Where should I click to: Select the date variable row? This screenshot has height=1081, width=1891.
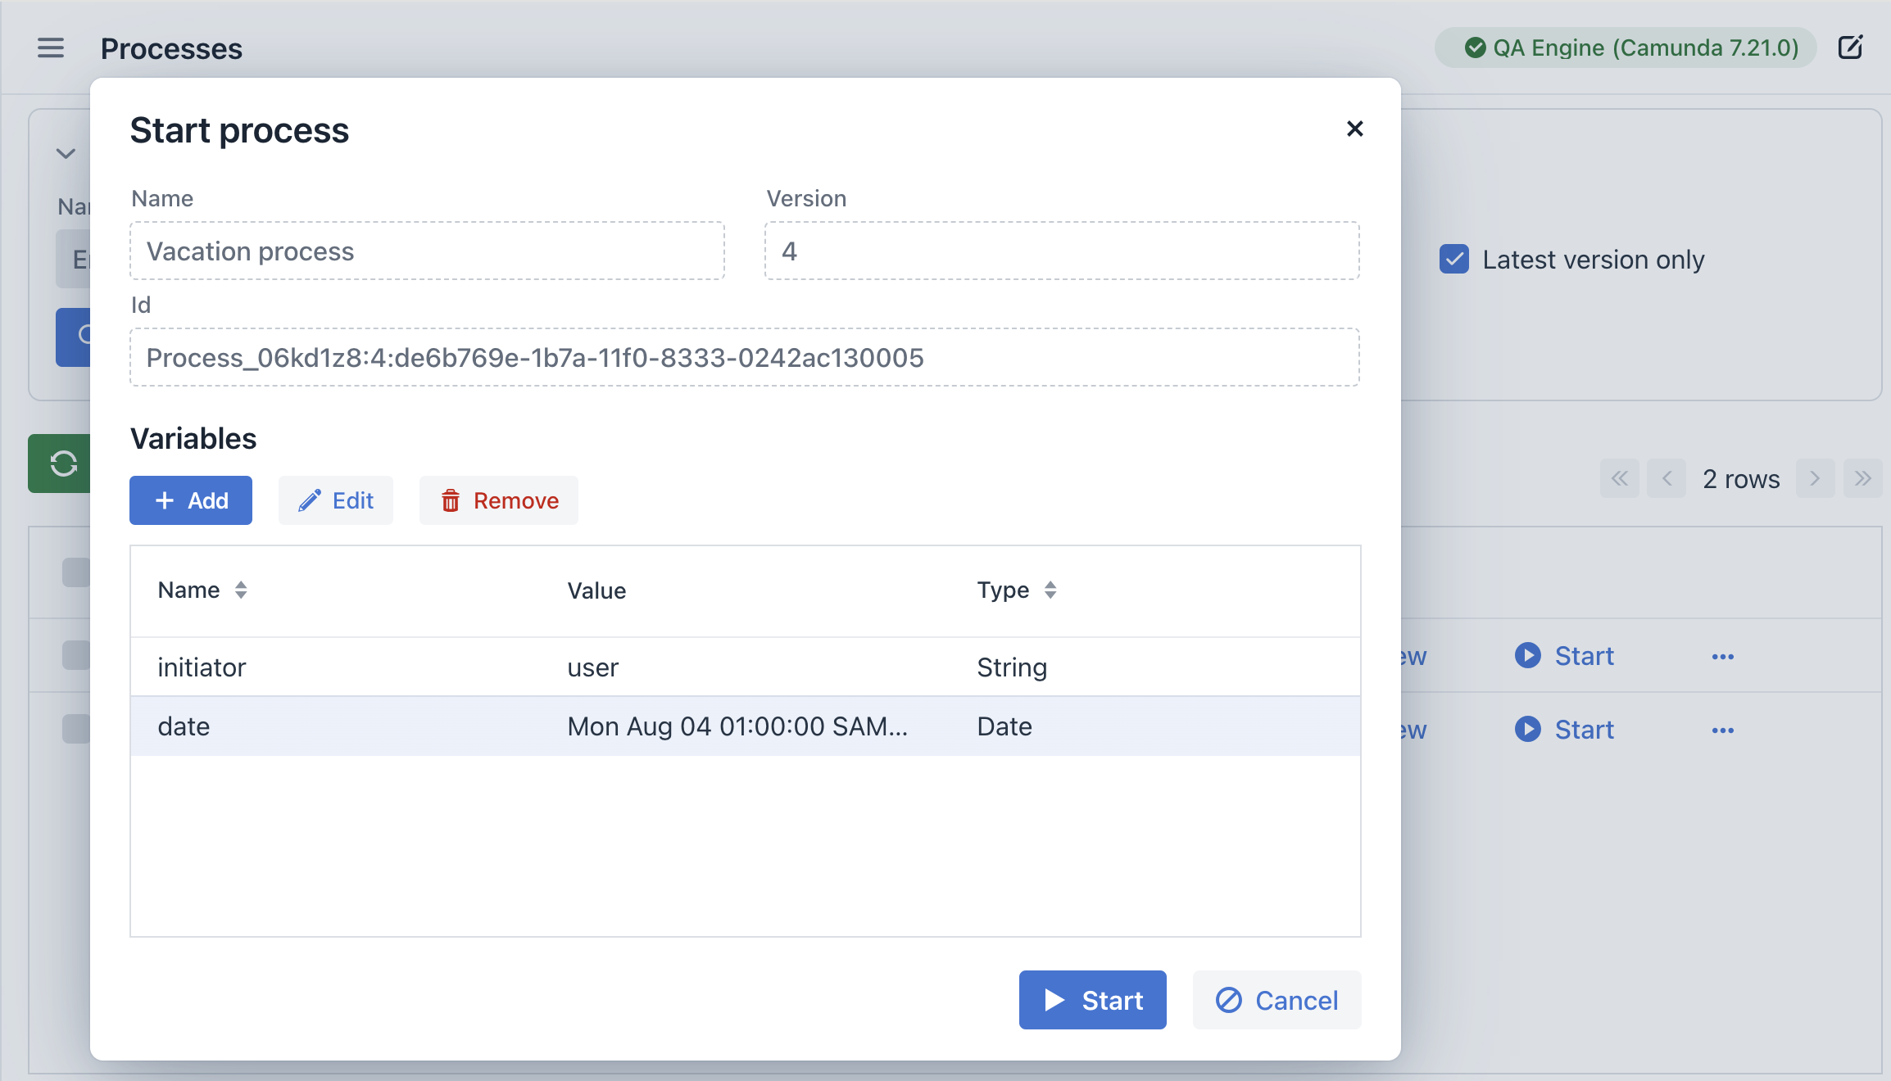746,726
